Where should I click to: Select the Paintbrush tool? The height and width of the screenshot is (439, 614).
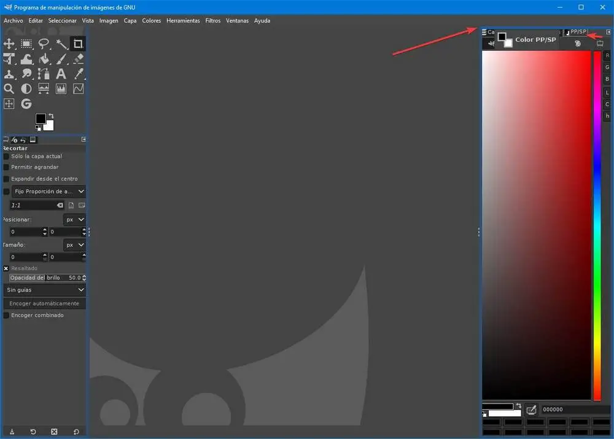point(61,59)
